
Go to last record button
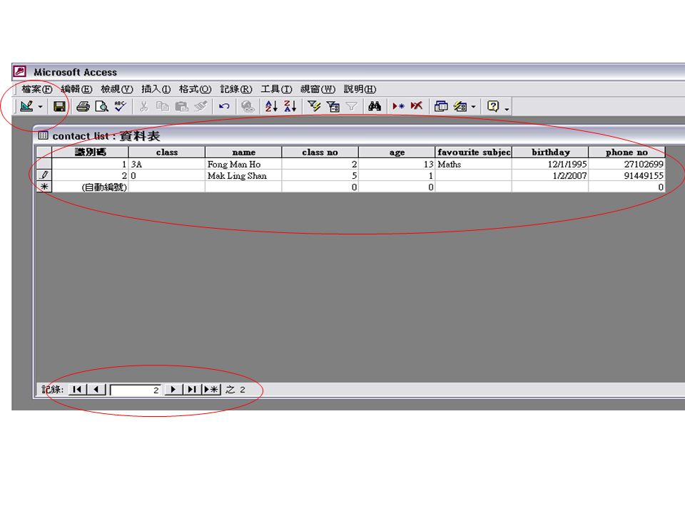coord(192,390)
